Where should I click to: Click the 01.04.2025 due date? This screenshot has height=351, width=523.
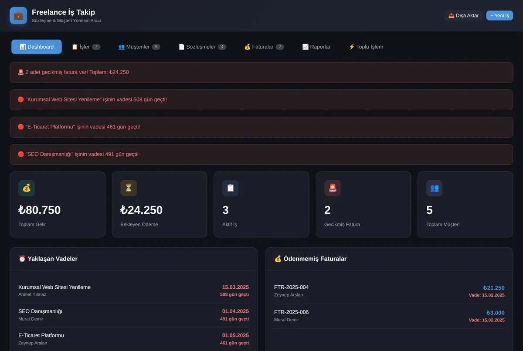pyautogui.click(x=235, y=311)
